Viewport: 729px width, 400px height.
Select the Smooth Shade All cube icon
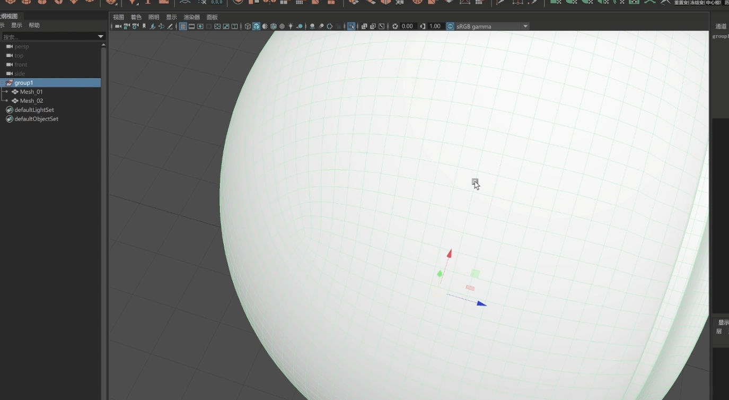(256, 26)
